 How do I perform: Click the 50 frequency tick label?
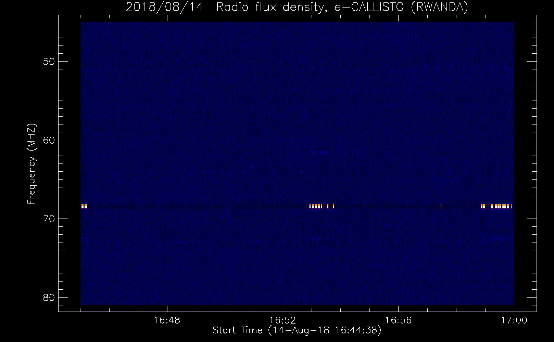(49, 62)
